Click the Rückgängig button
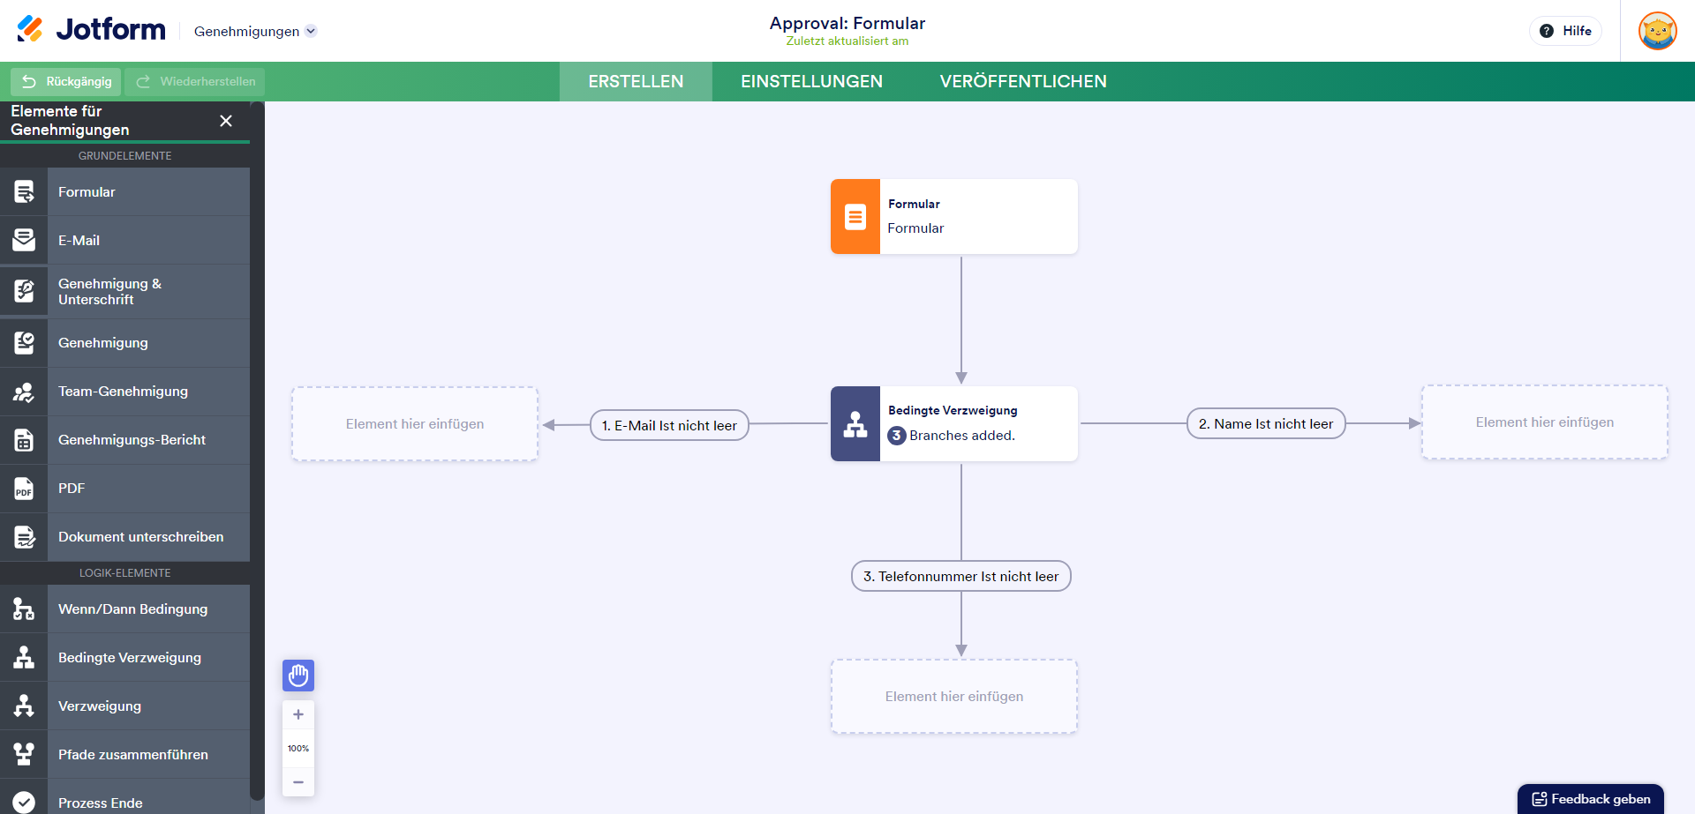This screenshot has width=1695, height=814. [66, 81]
